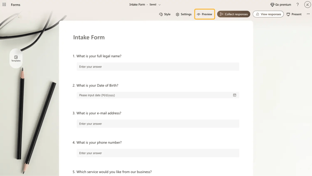Screen dimensions: 312x176
Task: Click the View responses button
Action: point(268,14)
